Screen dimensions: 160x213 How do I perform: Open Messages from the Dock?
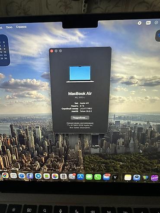(x=89, y=177)
